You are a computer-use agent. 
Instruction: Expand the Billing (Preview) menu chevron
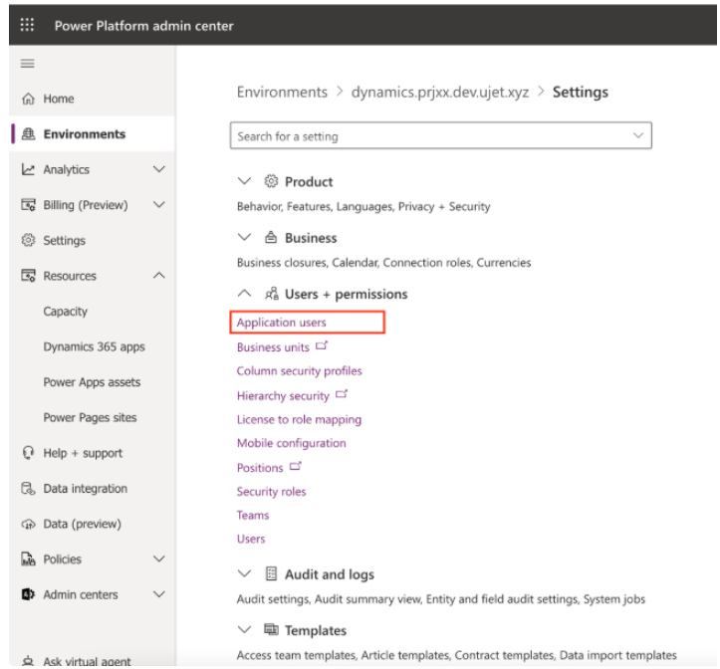click(158, 205)
